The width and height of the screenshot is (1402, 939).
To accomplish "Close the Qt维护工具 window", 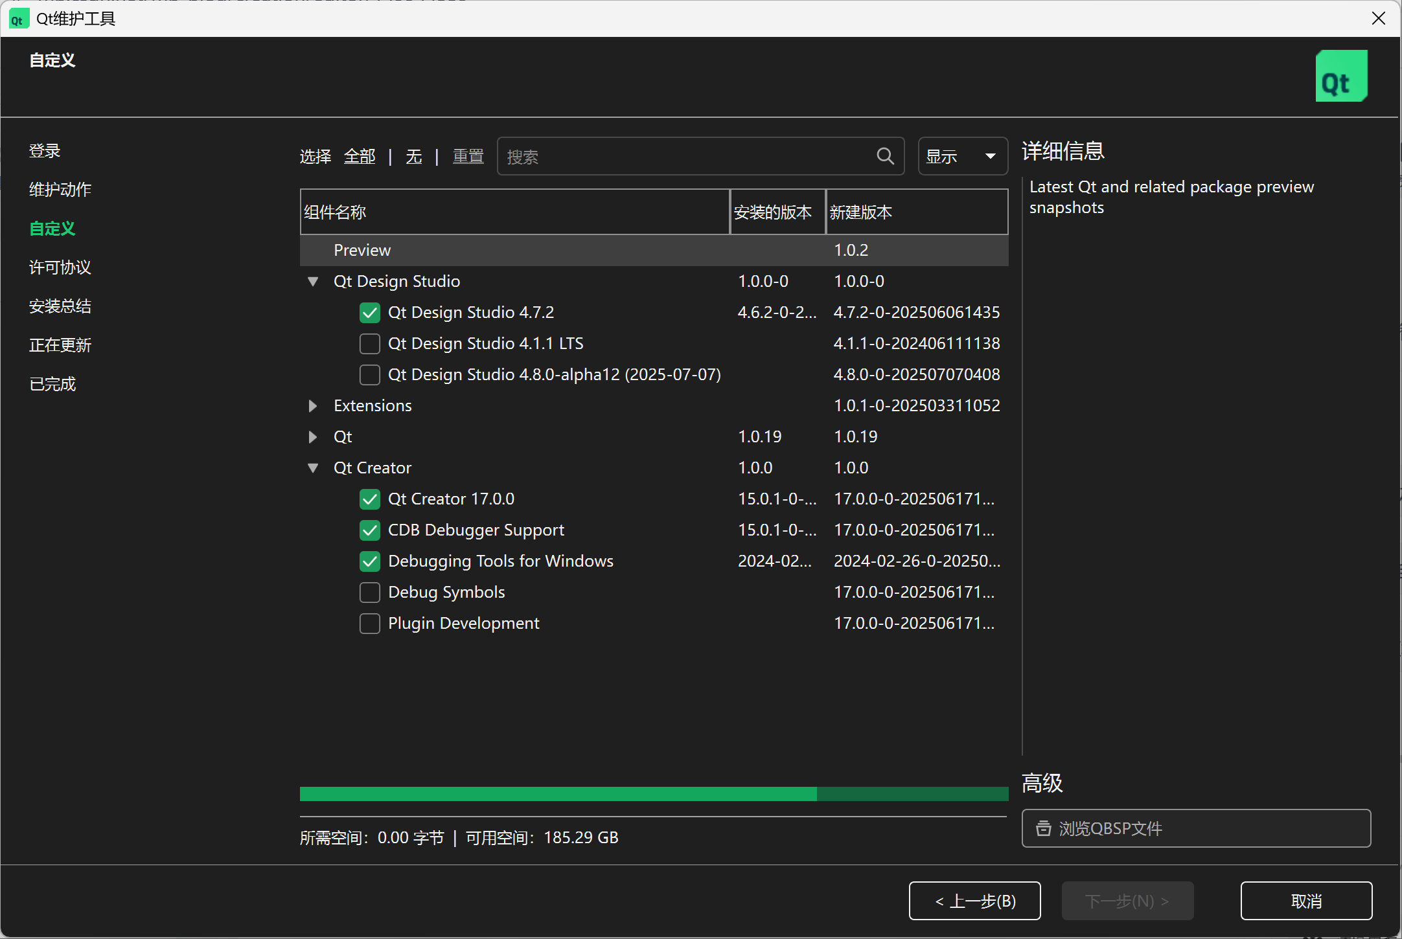I will [1378, 18].
